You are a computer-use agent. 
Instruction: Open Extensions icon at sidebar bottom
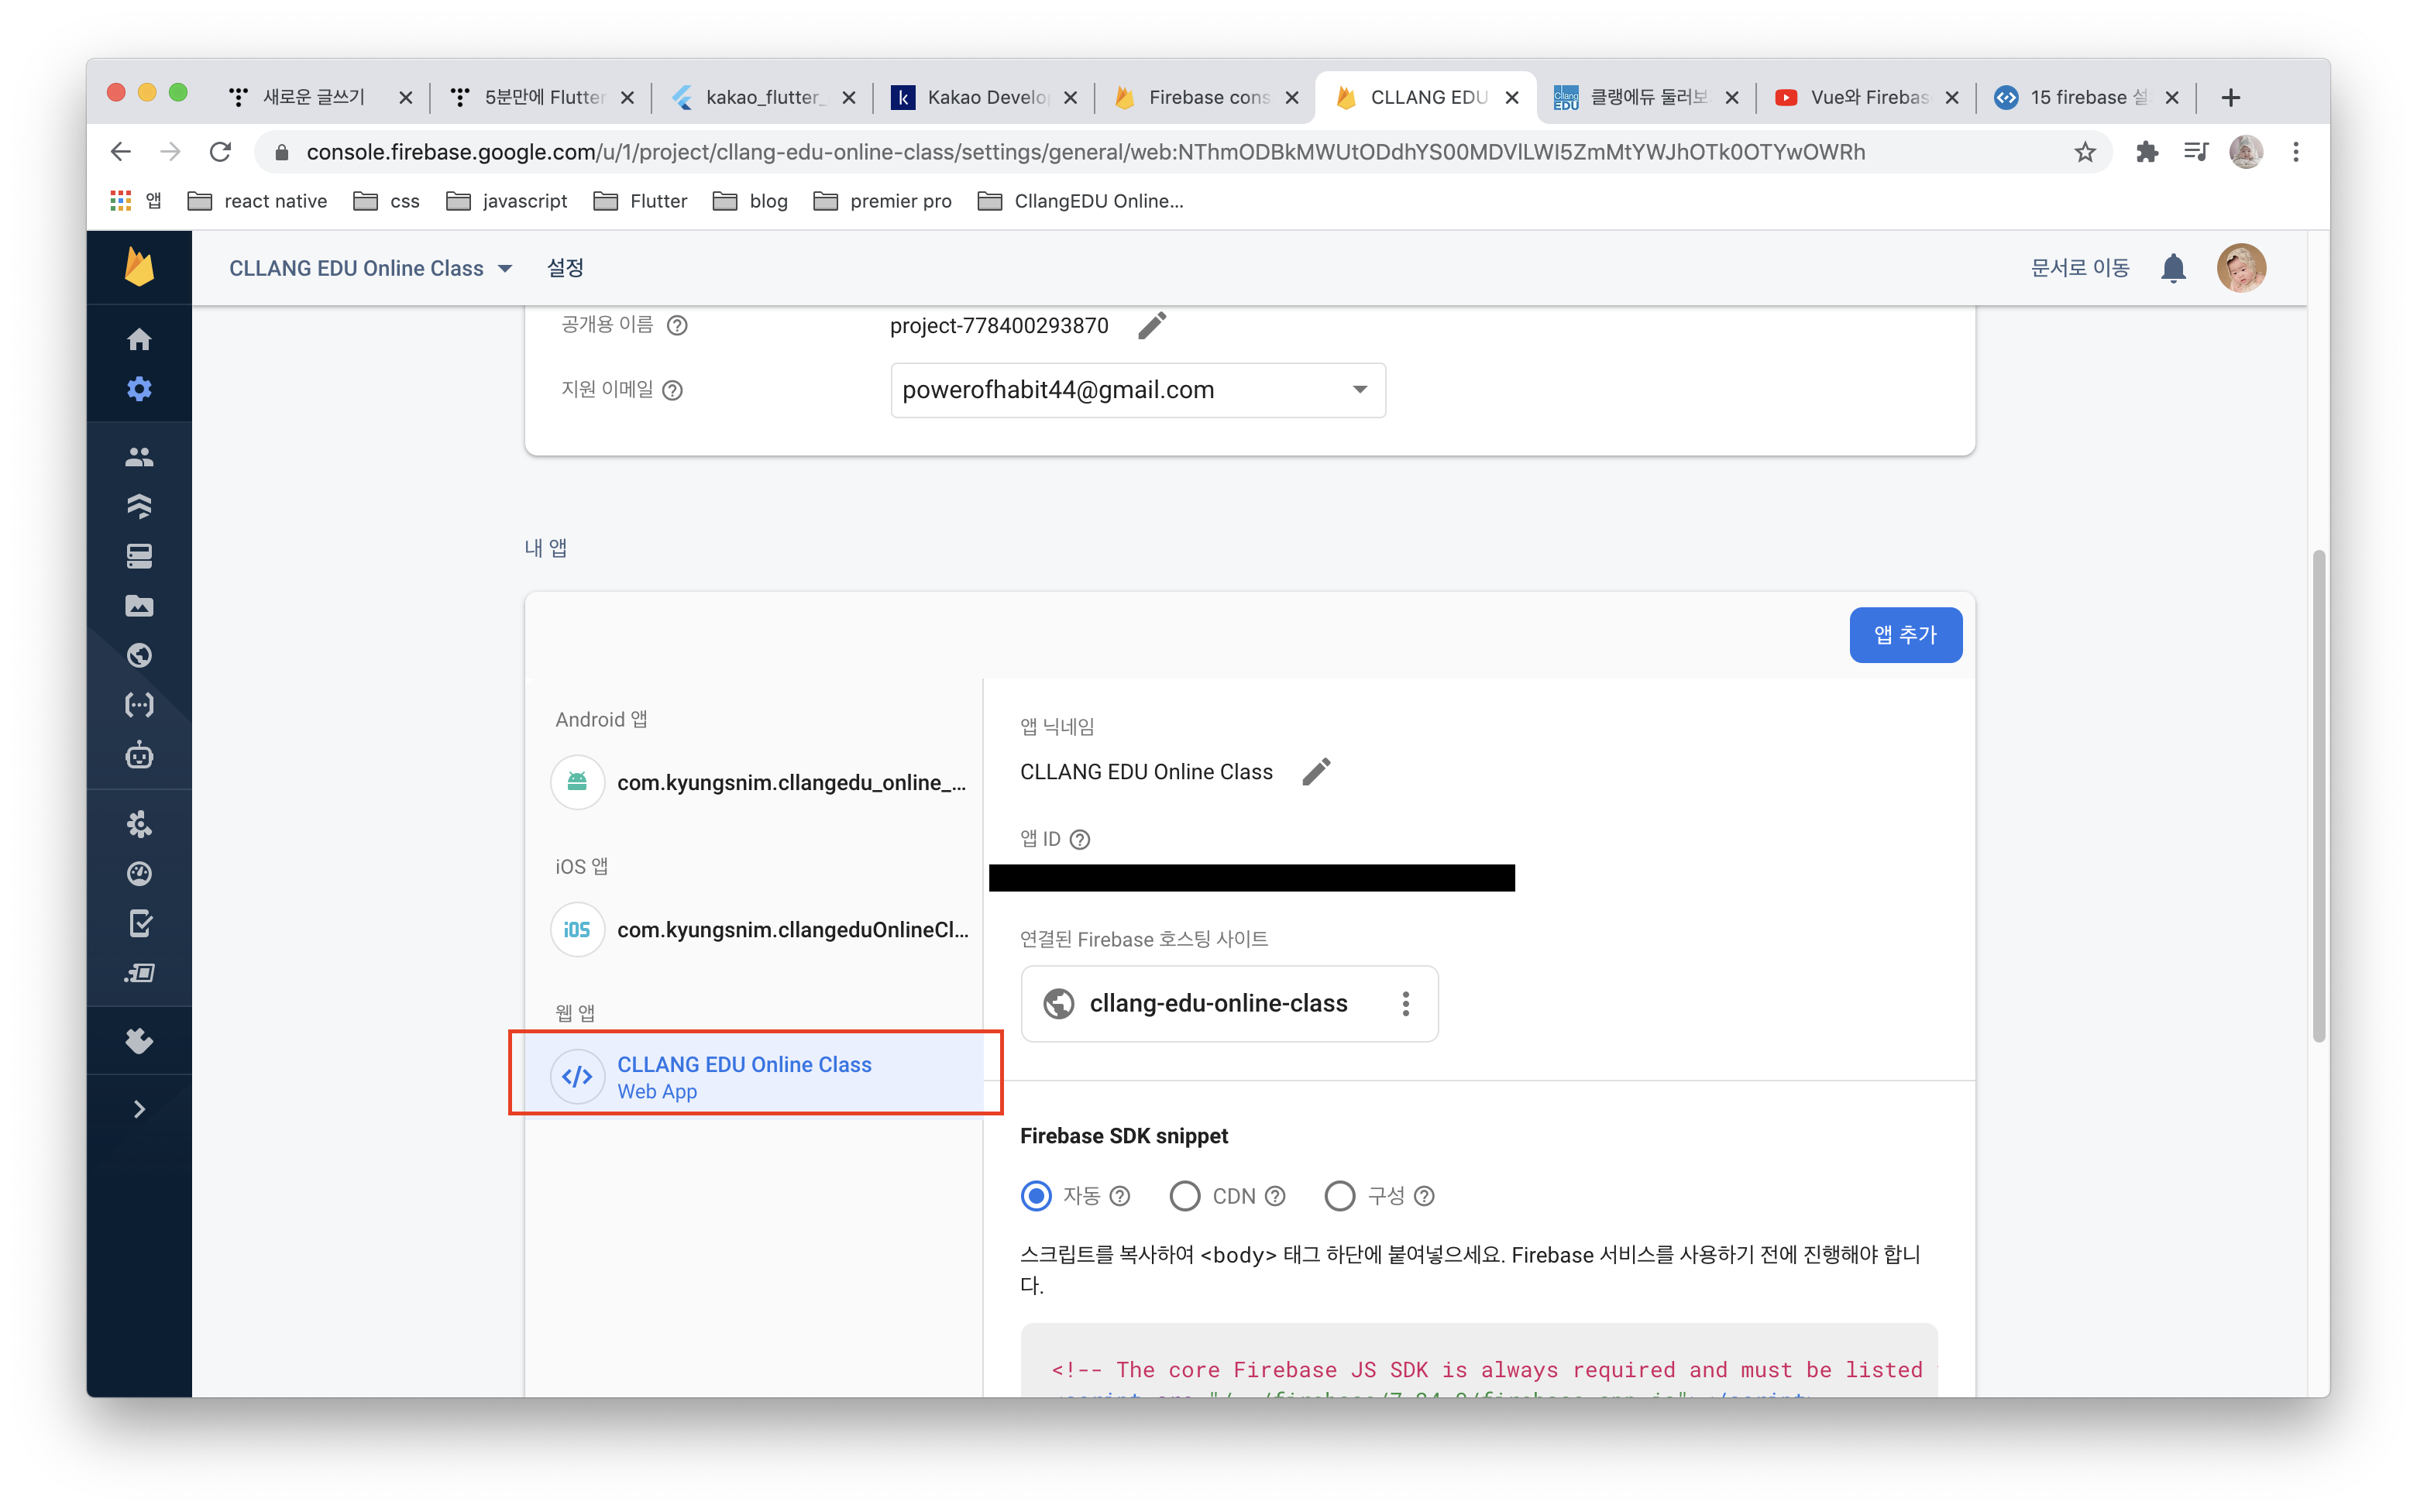(x=139, y=1041)
